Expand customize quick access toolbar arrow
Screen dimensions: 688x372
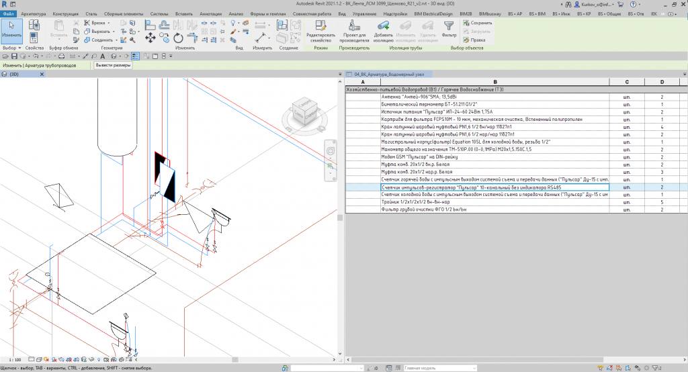tap(171, 56)
